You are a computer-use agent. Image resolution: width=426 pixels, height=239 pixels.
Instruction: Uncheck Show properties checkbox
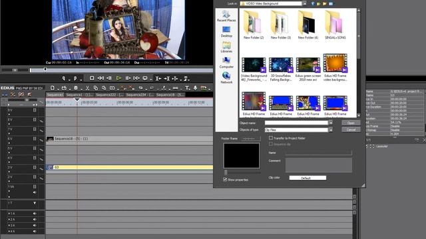[x=225, y=179]
